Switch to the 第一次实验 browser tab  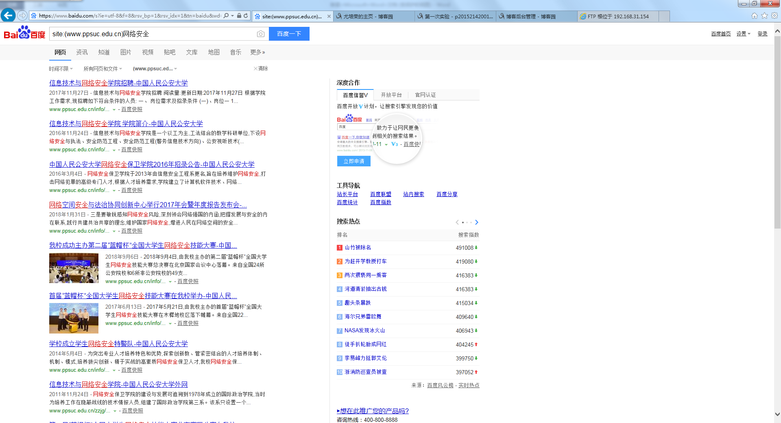point(456,16)
